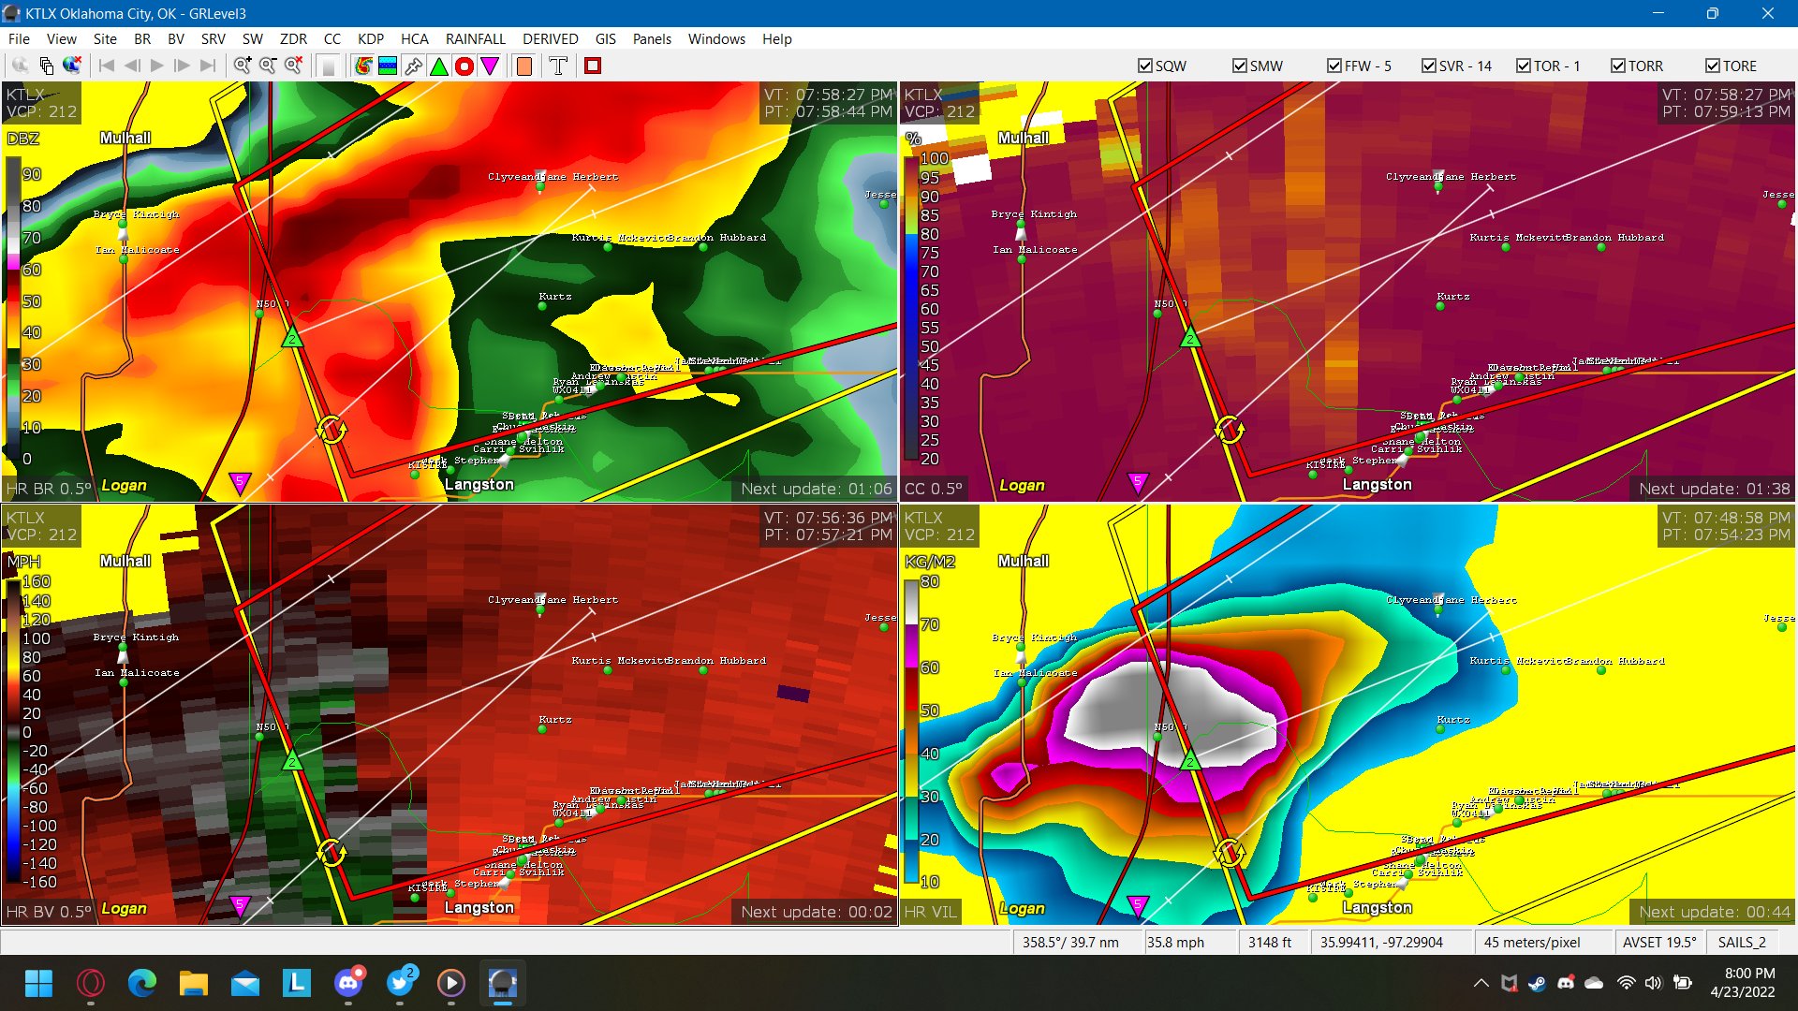Uncheck the SQW warning checkbox
This screenshot has width=1798, height=1011.
pos(1144,66)
